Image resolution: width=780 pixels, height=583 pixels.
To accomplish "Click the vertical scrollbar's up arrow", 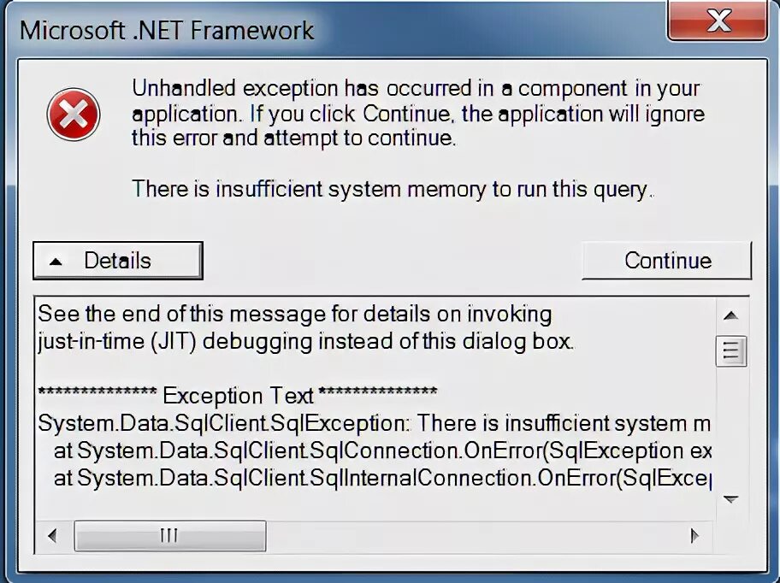I will 730,315.
